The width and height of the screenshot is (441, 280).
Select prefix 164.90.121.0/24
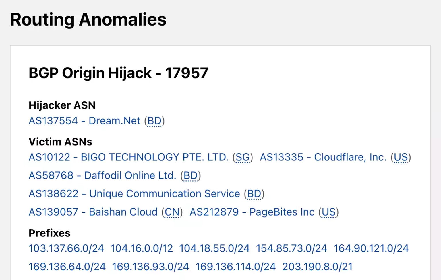(371, 248)
